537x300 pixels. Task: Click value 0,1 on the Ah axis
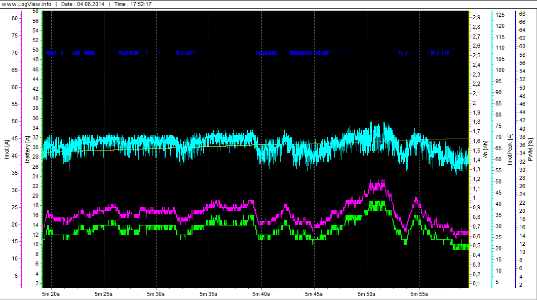476,284
